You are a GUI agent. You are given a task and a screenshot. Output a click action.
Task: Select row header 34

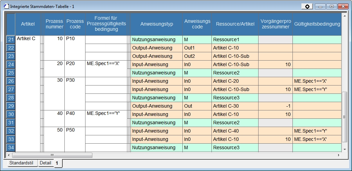point(11,147)
